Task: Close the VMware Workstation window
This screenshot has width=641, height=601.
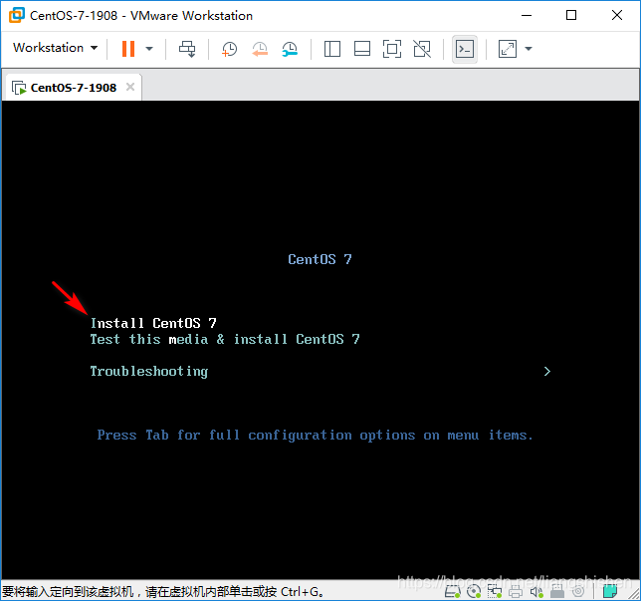Action: [617, 16]
